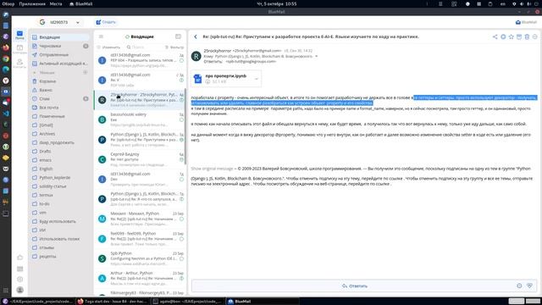Toggle done circle on the 'Re: V' email
The image size is (542, 305).
click(x=181, y=80)
